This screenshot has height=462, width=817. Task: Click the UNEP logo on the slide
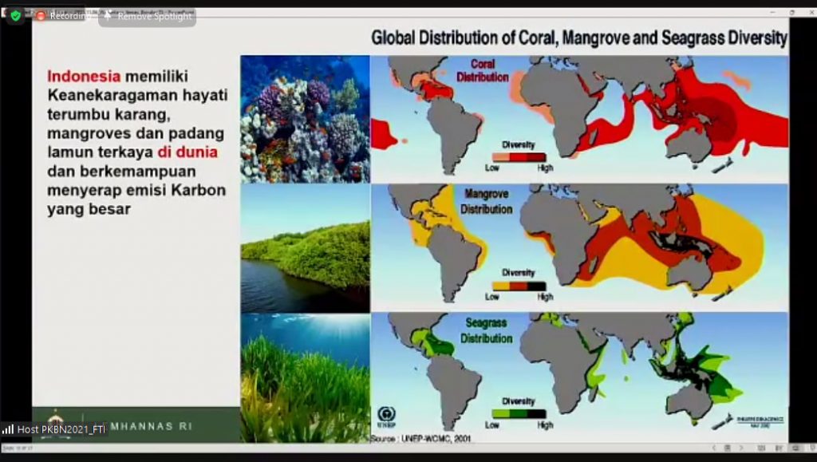(385, 415)
